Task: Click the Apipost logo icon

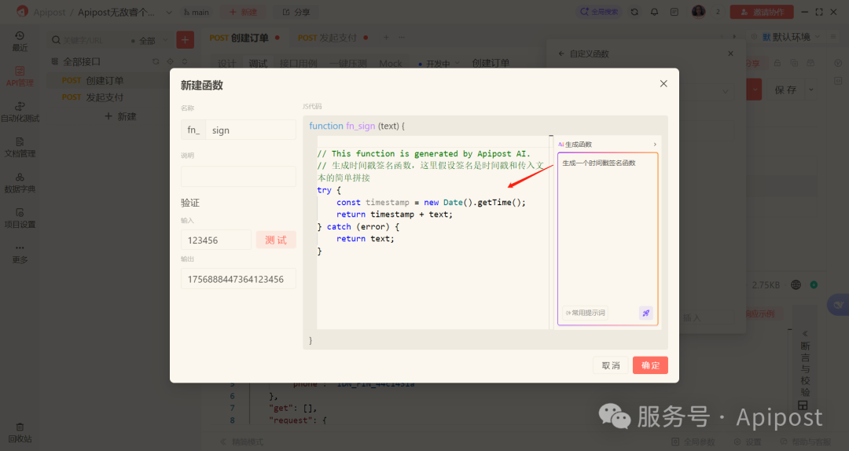Action: tap(22, 11)
